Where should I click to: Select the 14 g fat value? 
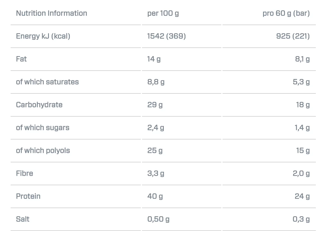(154, 59)
